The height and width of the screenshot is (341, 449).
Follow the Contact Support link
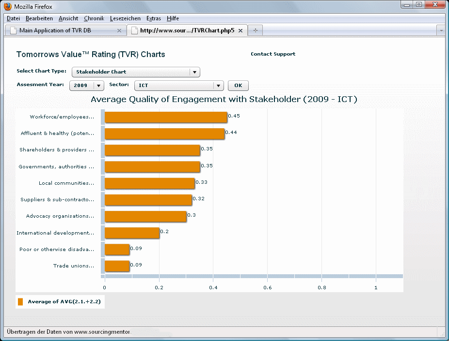[273, 54]
